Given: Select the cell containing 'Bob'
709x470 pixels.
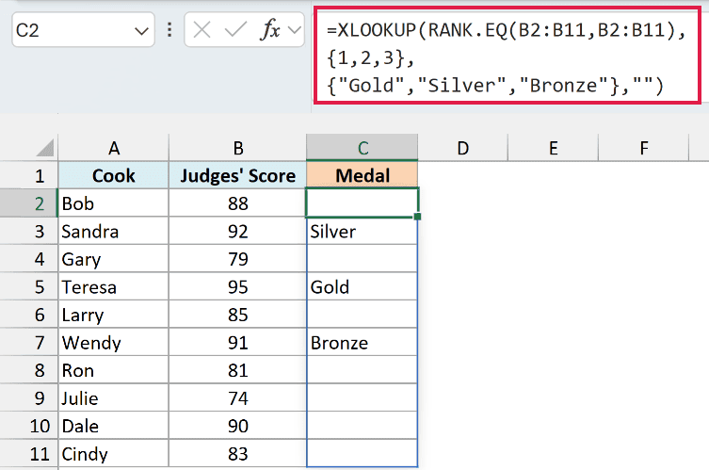Looking at the screenshot, I should point(114,203).
